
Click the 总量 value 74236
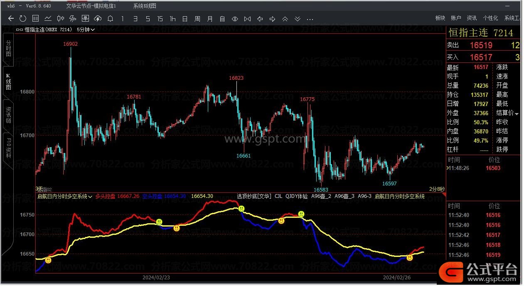(481, 86)
